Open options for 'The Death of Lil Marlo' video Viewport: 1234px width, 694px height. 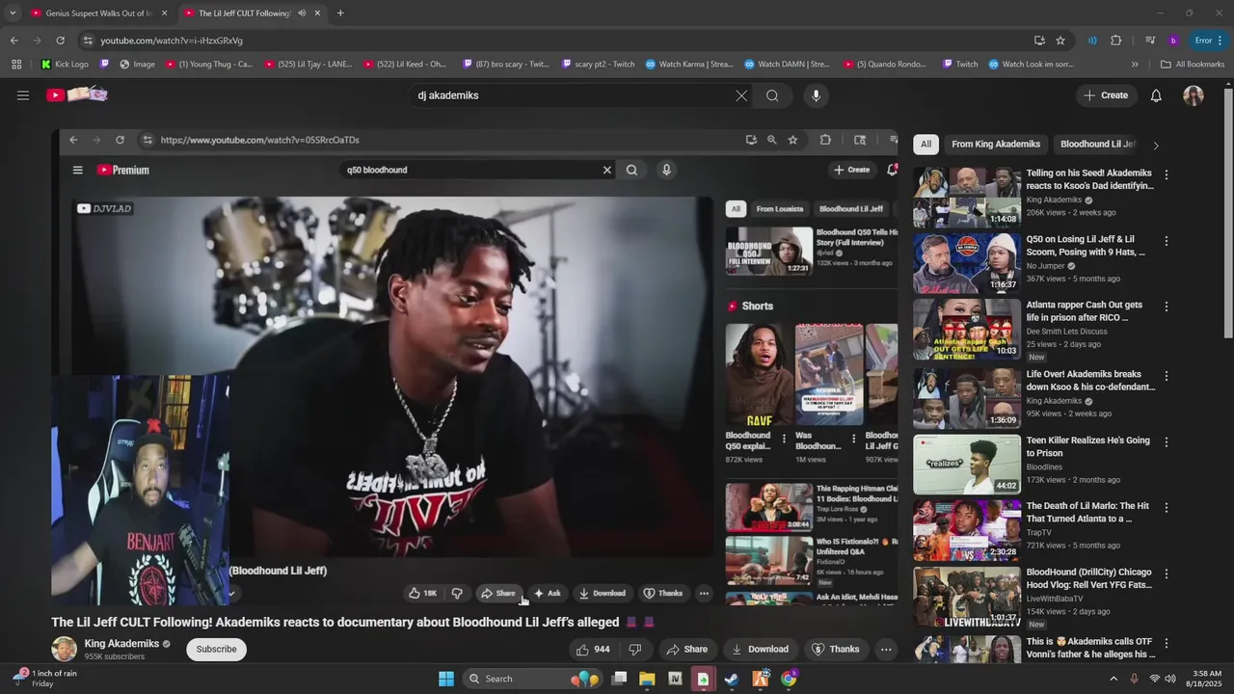[x=1167, y=507]
